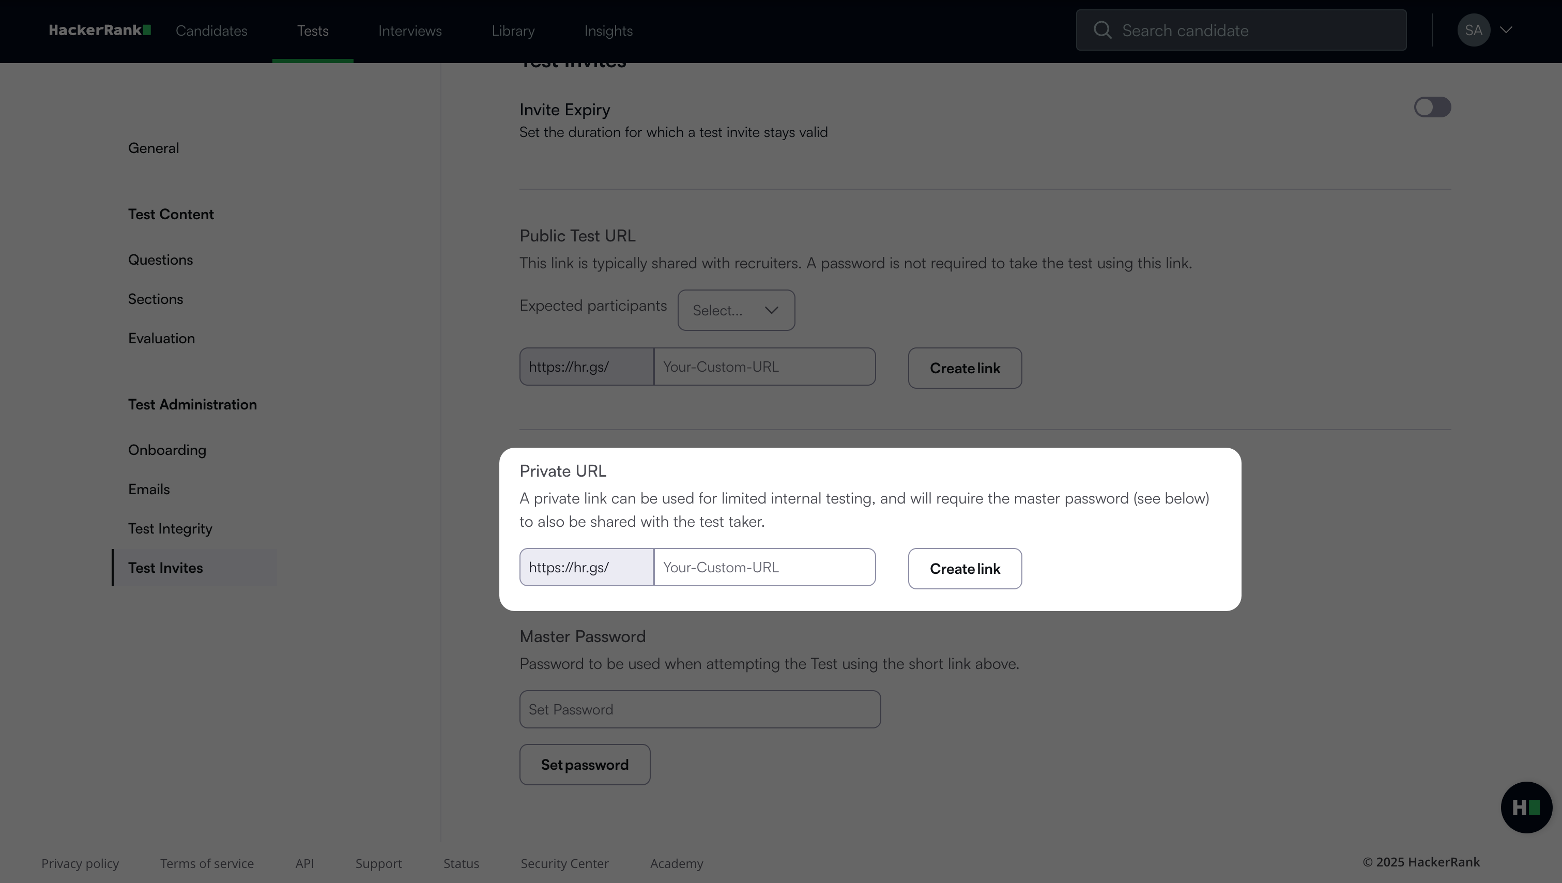
Task: Click Create link for Public Test URL
Action: coord(964,368)
